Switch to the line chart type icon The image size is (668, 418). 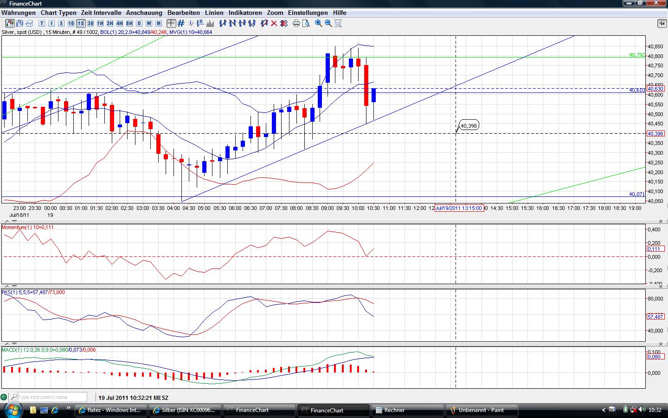tap(29, 23)
